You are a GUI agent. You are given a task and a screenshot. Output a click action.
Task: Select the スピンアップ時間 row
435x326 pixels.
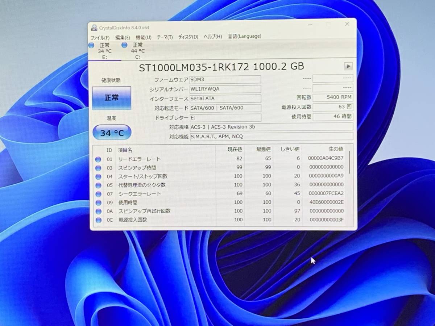220,167
